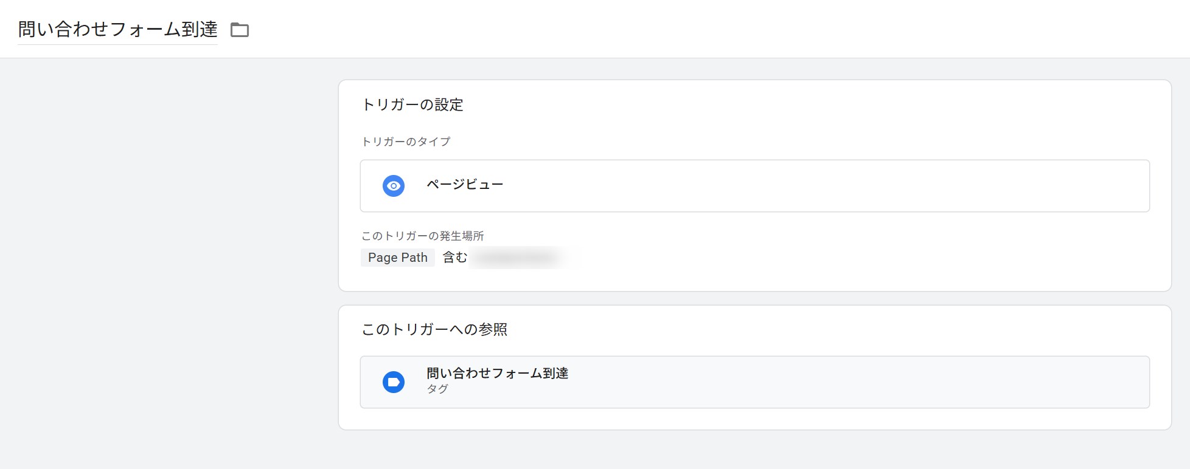Viewport: 1190px width, 469px height.
Task: Open the ページビュー trigger type box
Action: [x=754, y=186]
